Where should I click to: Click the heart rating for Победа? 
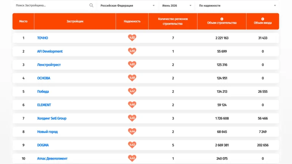(x=132, y=91)
